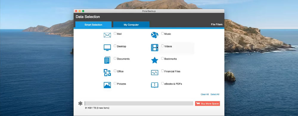The height and width of the screenshot is (116, 298).
Task: Toggle the Office checkbox
Action: tap(115, 71)
